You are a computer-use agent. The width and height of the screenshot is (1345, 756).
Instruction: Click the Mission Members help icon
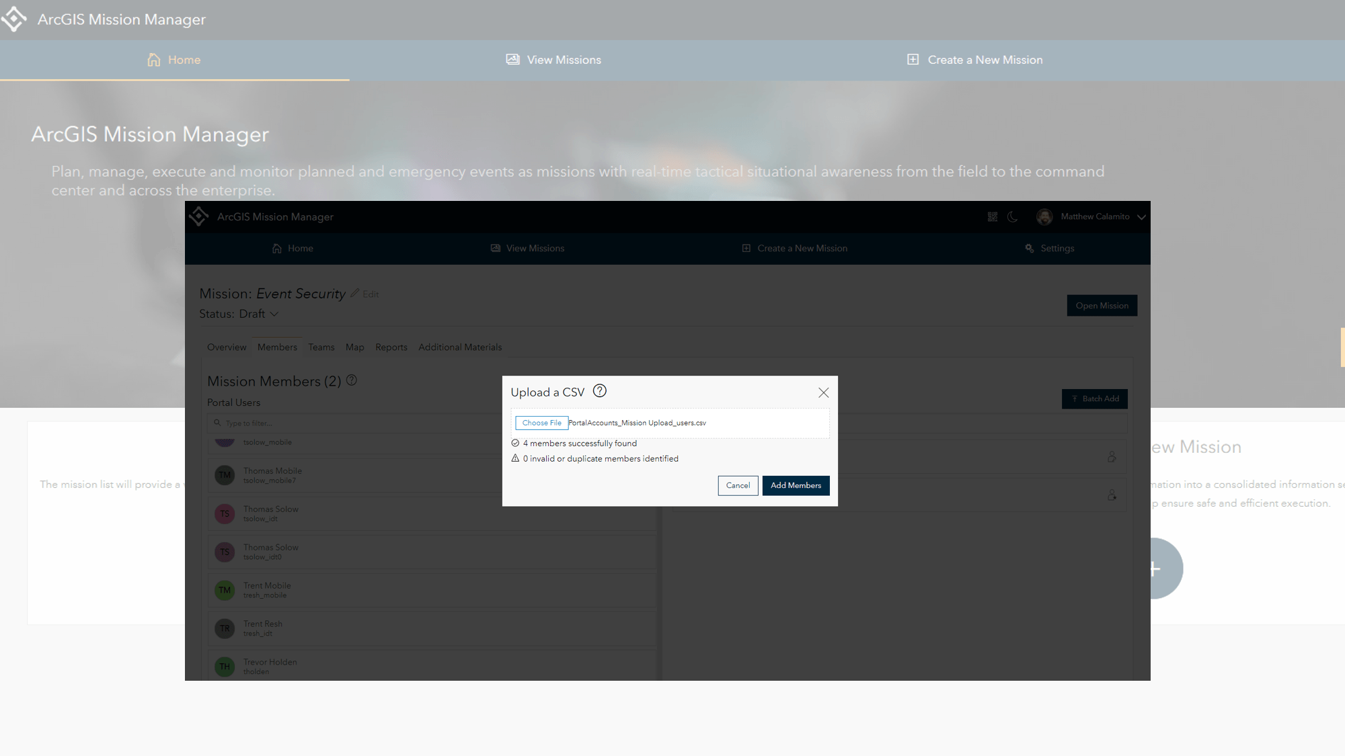click(x=351, y=380)
